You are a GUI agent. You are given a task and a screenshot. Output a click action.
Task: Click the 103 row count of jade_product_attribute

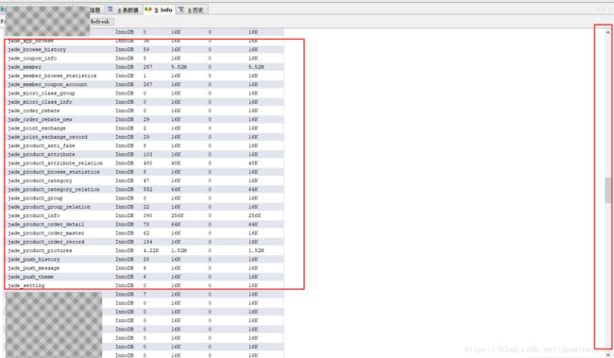147,154
